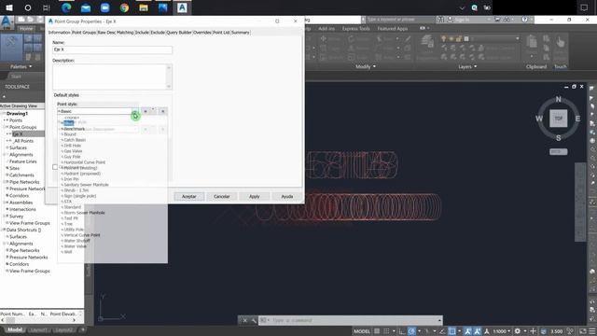Click in the Name field containing Eje X
The width and height of the screenshot is (597, 336).
[112, 49]
